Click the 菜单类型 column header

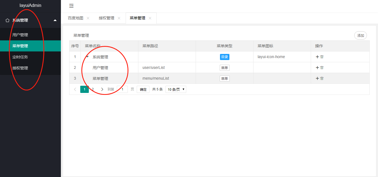tap(225, 46)
